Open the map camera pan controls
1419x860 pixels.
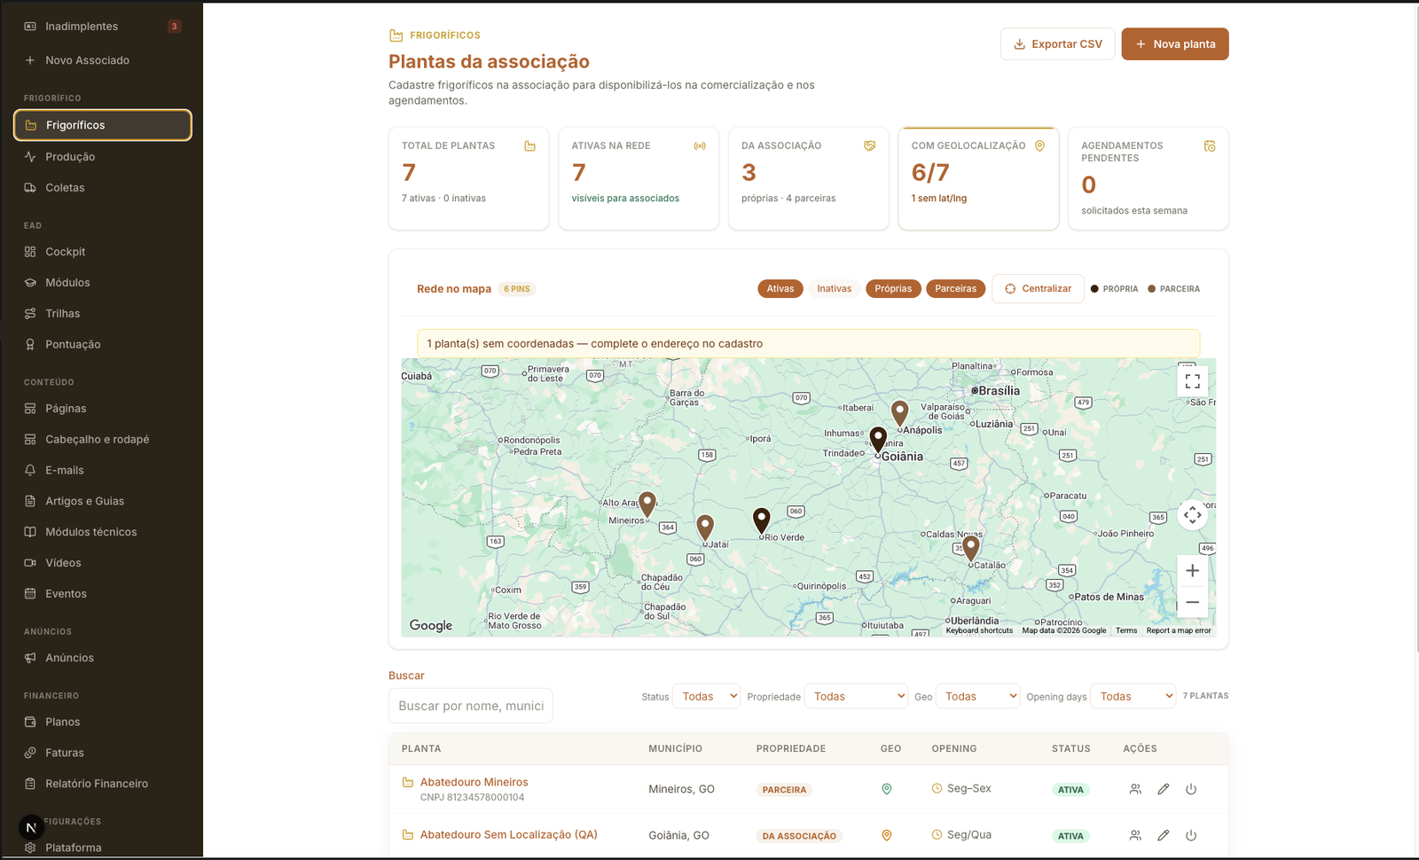1192,515
